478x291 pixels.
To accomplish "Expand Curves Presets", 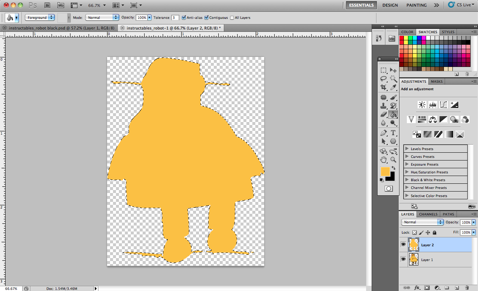I will coord(407,156).
